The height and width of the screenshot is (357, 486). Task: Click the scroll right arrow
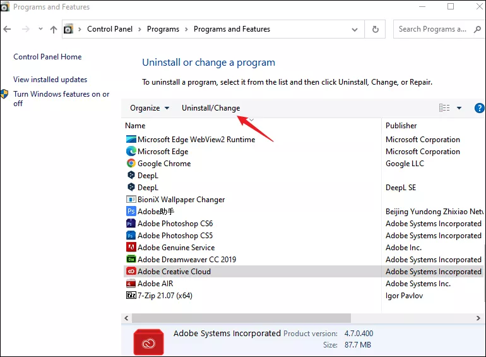(x=478, y=318)
